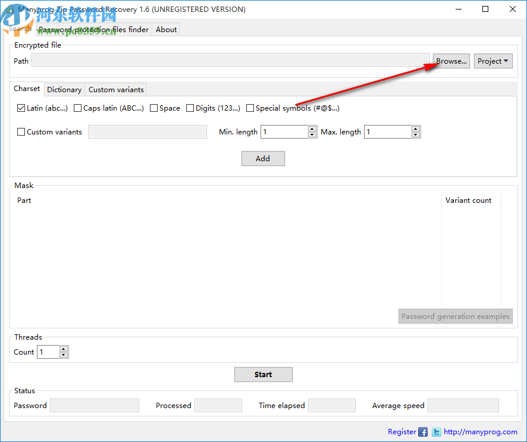Enable the Caps latin (ABC...) checkbox
527x442 pixels.
[78, 108]
